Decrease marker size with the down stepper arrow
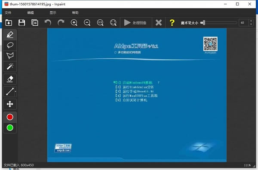This screenshot has width=258, height=170. [x=251, y=24]
